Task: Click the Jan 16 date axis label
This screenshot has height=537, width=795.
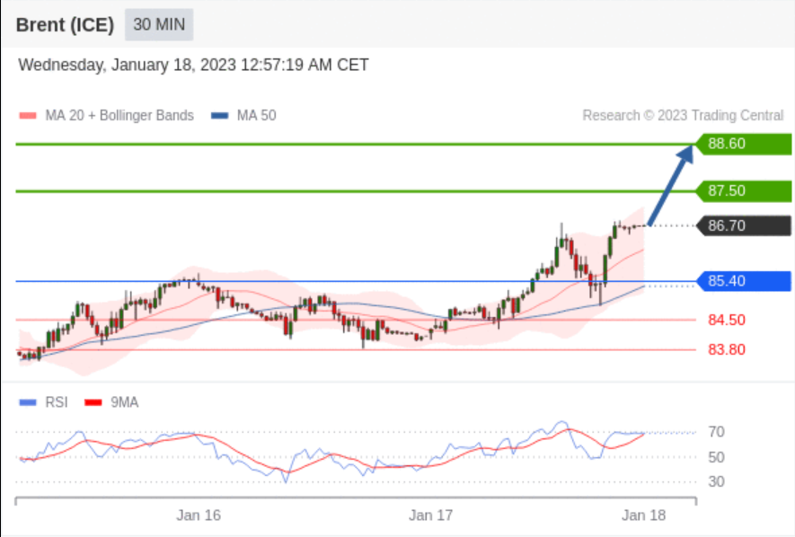Action: [x=199, y=515]
